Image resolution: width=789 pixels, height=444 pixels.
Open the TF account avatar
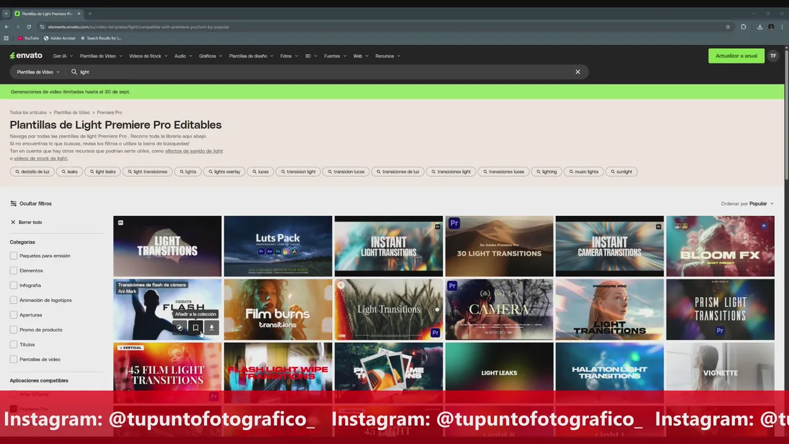click(773, 56)
